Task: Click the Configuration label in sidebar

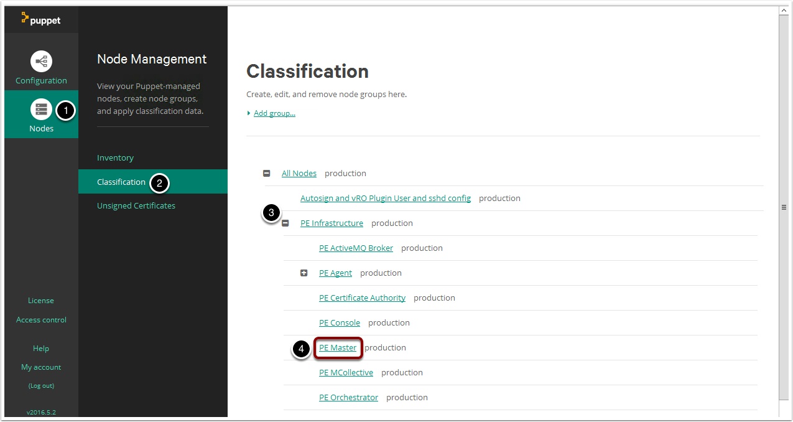Action: [41, 80]
